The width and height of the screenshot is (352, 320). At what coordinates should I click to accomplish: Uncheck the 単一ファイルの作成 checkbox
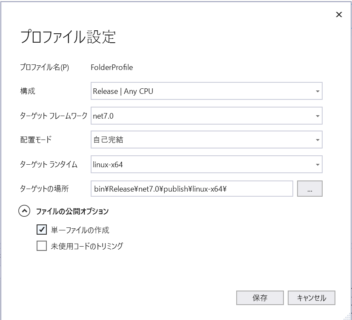pos(42,230)
